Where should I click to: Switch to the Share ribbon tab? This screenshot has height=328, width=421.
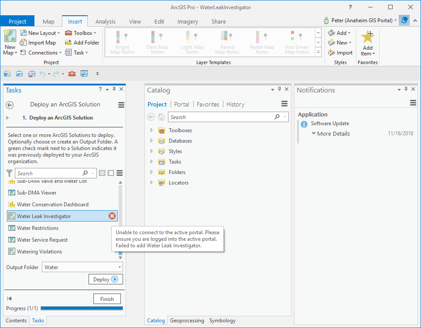[x=219, y=21]
